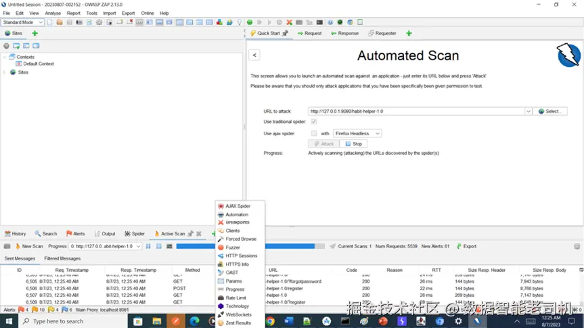Open the Report menu
Screen dimensions: 584x328
(73, 13)
